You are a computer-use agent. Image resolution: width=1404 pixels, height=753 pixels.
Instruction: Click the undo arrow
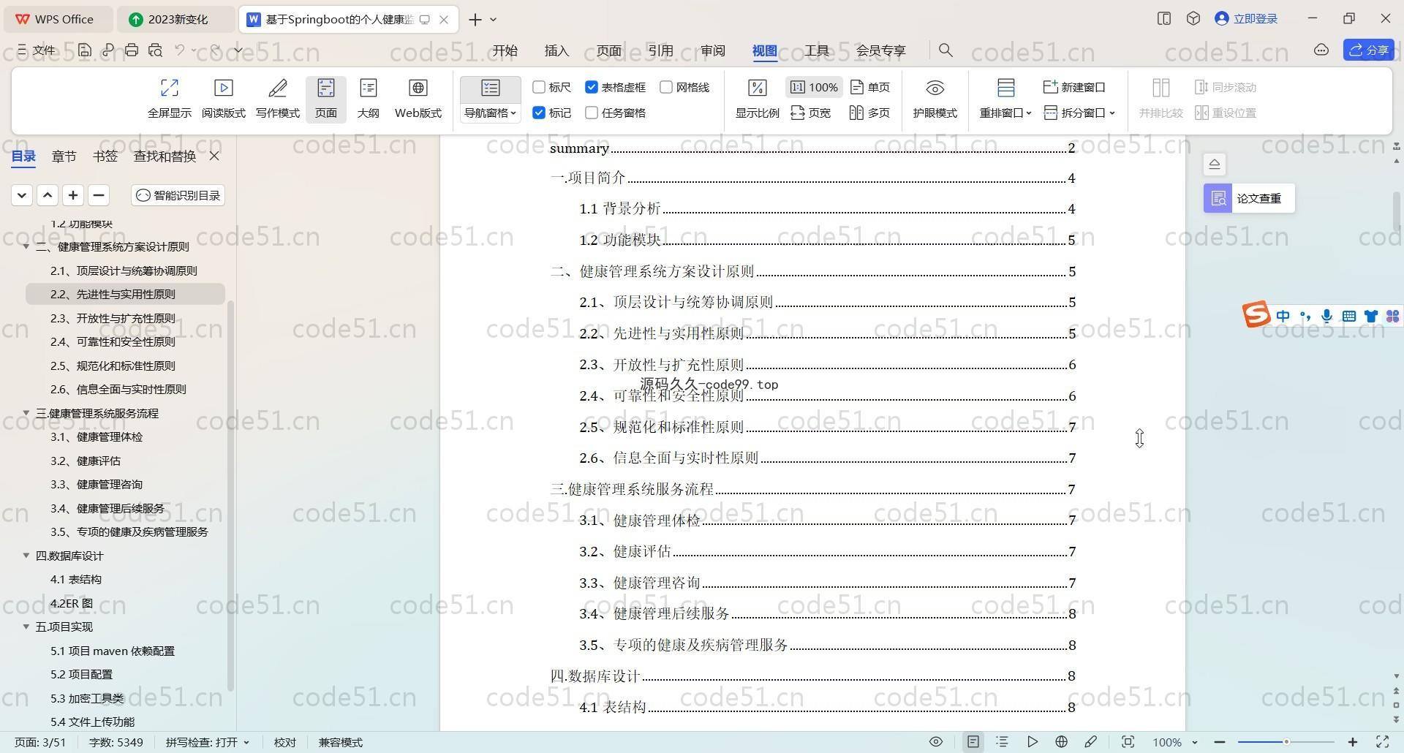coord(180,50)
